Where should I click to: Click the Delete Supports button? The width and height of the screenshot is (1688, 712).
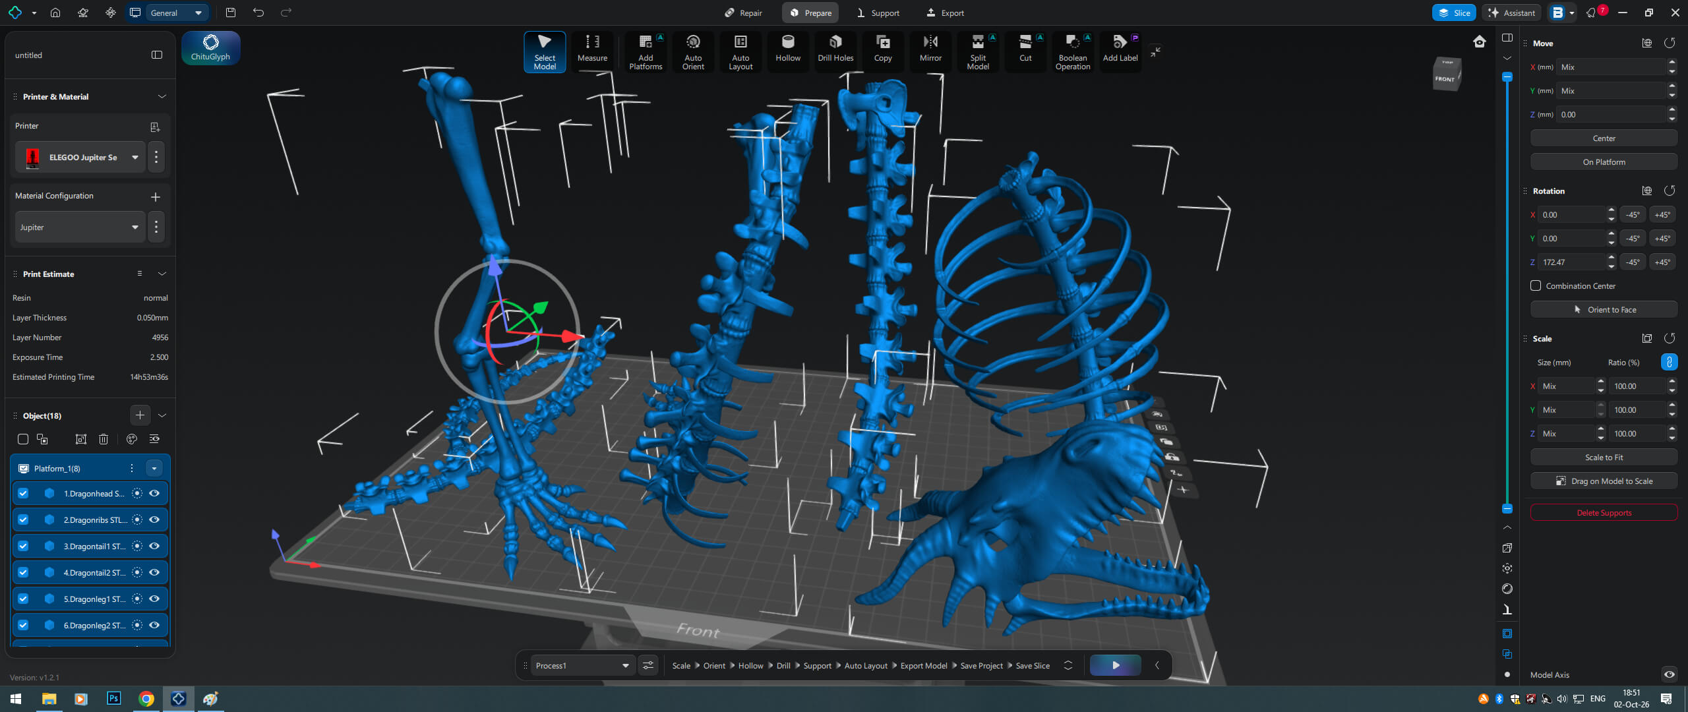(x=1604, y=512)
